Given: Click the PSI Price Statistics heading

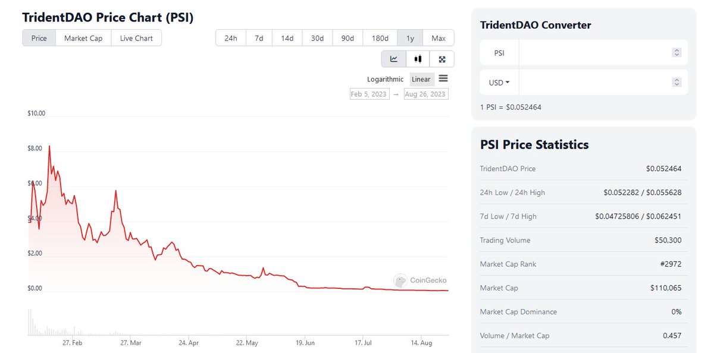Looking at the screenshot, I should click(534, 144).
